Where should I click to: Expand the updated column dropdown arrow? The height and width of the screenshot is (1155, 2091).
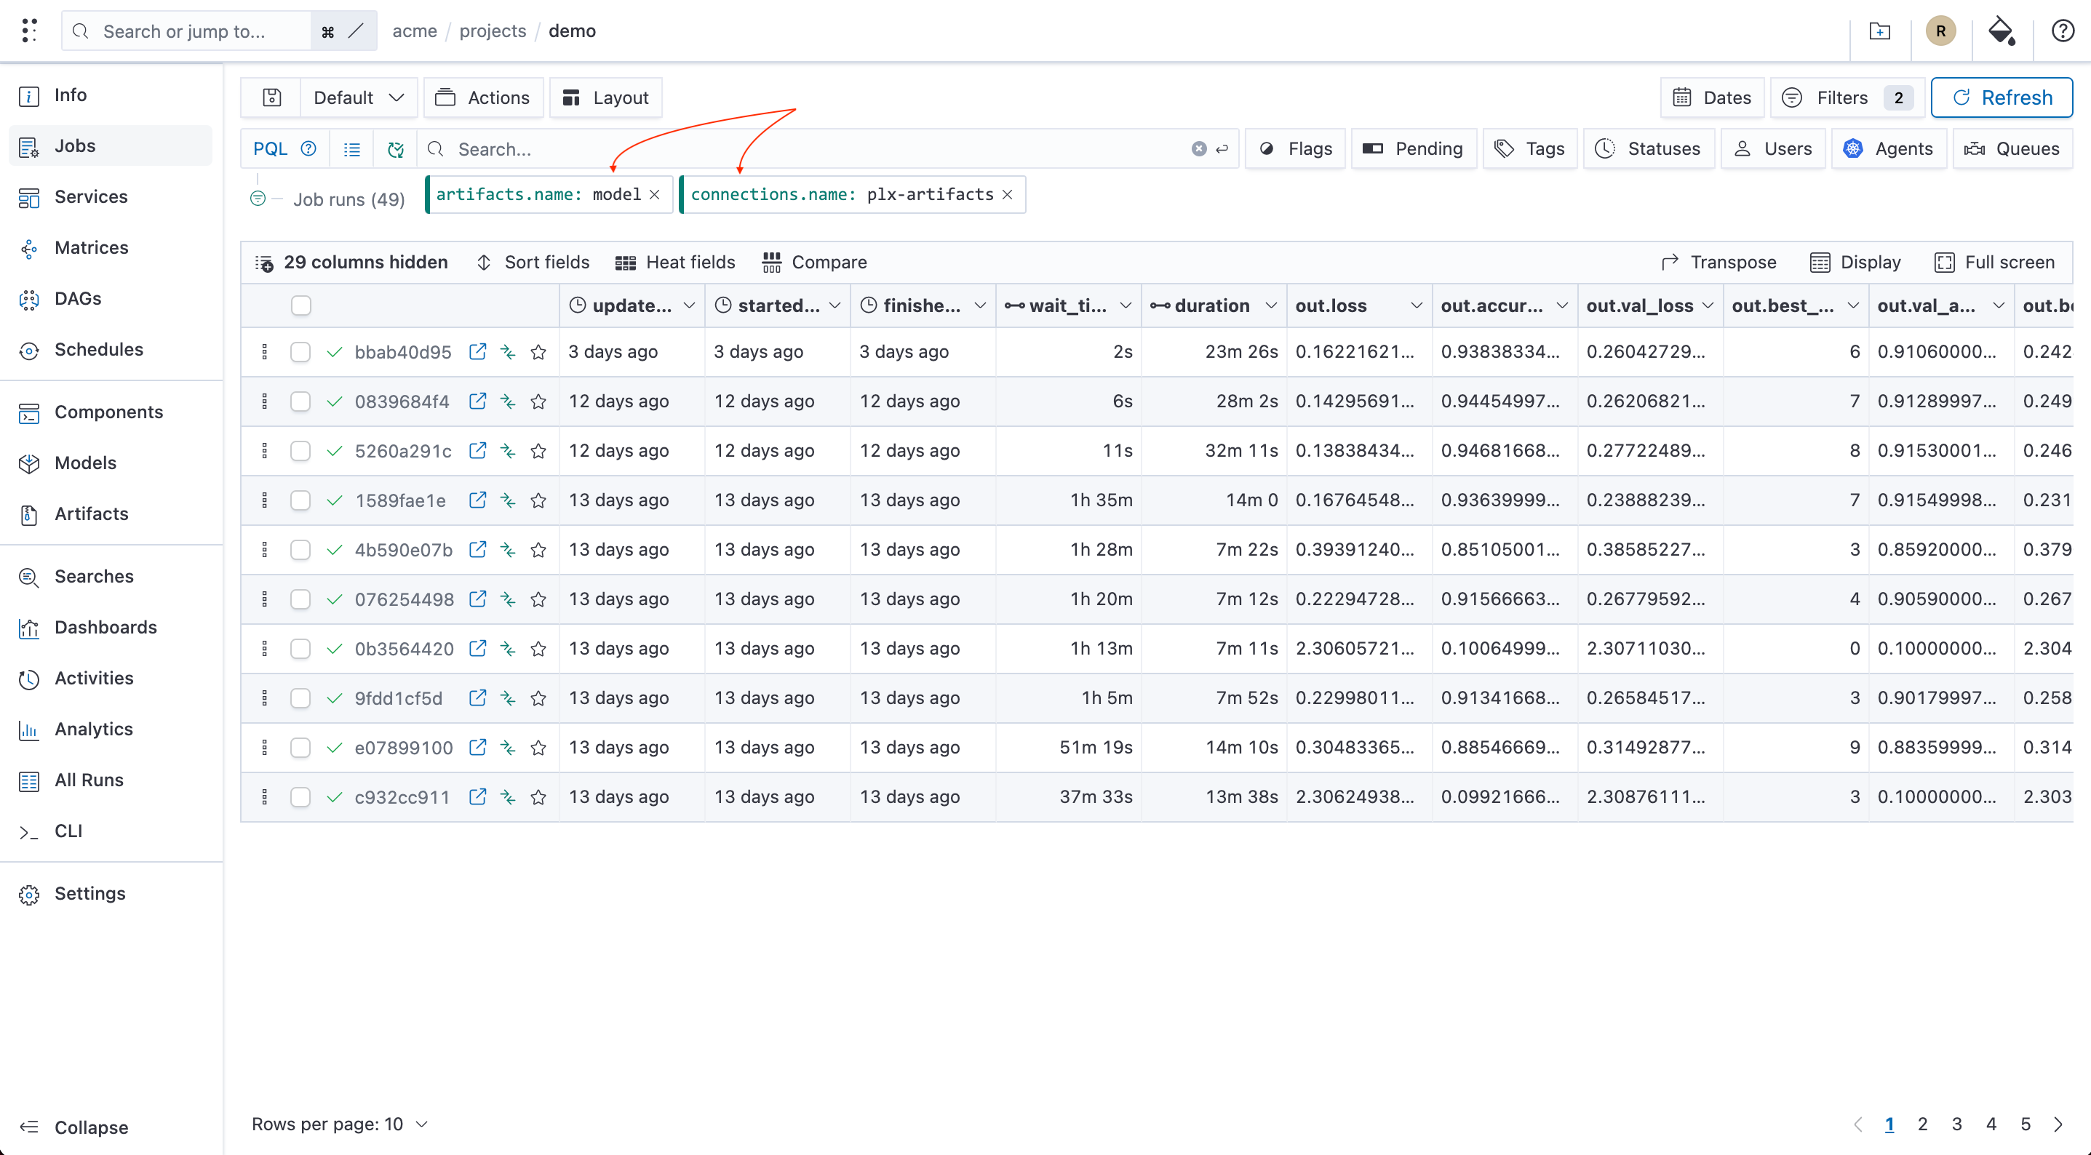(x=689, y=305)
